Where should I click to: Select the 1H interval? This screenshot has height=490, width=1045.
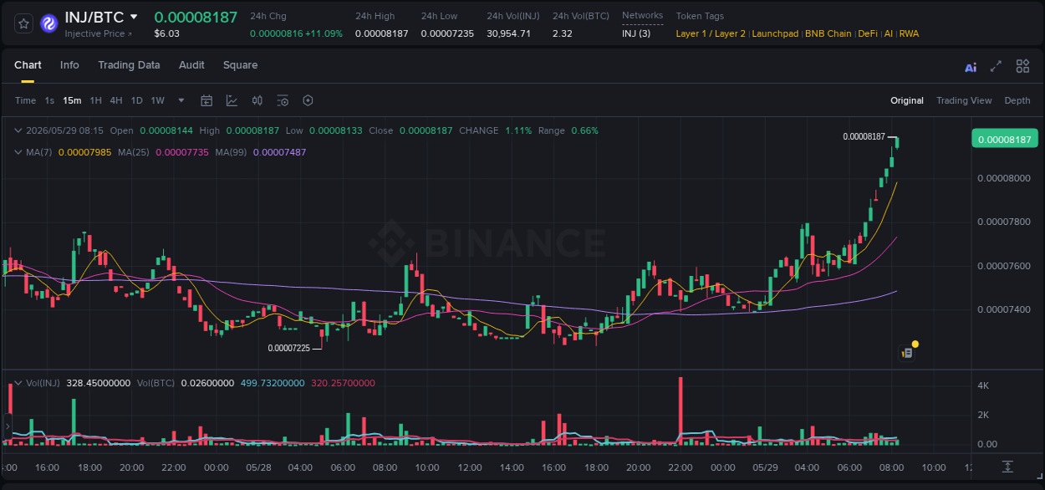pyautogui.click(x=95, y=100)
